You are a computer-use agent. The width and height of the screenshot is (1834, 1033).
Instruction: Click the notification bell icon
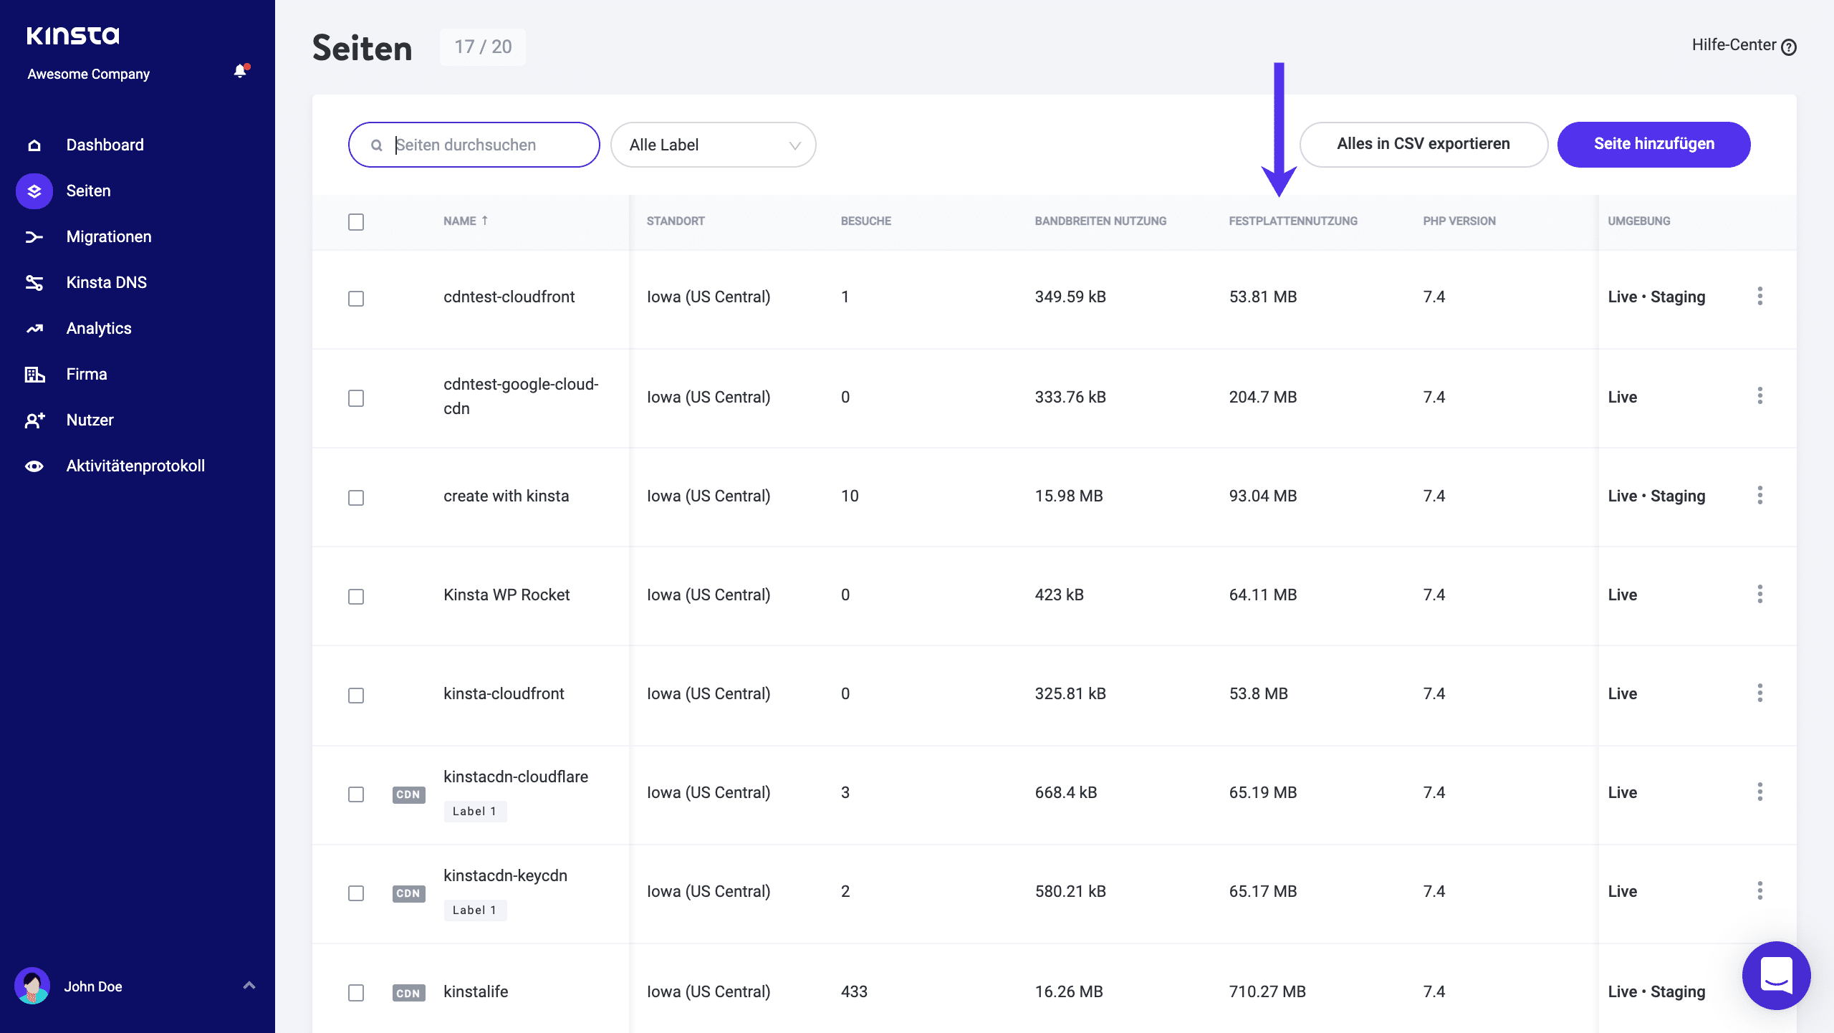coord(239,72)
